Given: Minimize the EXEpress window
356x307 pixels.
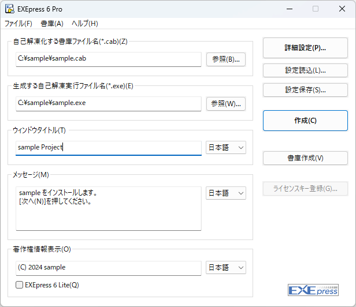Looking at the screenshot, I should point(289,9).
